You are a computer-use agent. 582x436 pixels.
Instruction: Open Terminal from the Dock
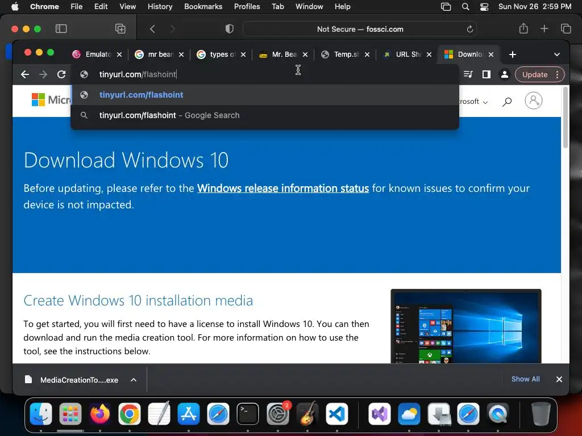[x=248, y=414]
